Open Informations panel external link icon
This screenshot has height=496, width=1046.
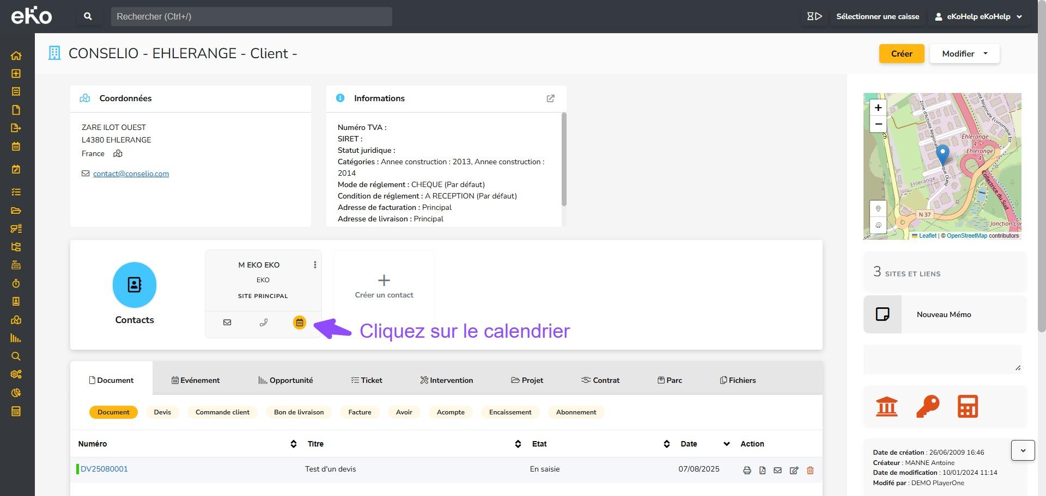click(x=550, y=98)
